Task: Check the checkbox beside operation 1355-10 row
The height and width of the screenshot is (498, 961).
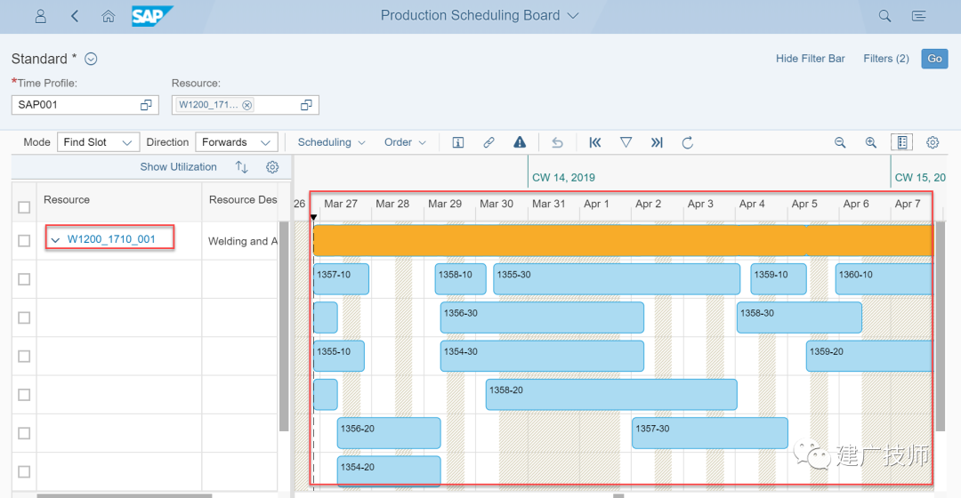Action: tap(24, 356)
